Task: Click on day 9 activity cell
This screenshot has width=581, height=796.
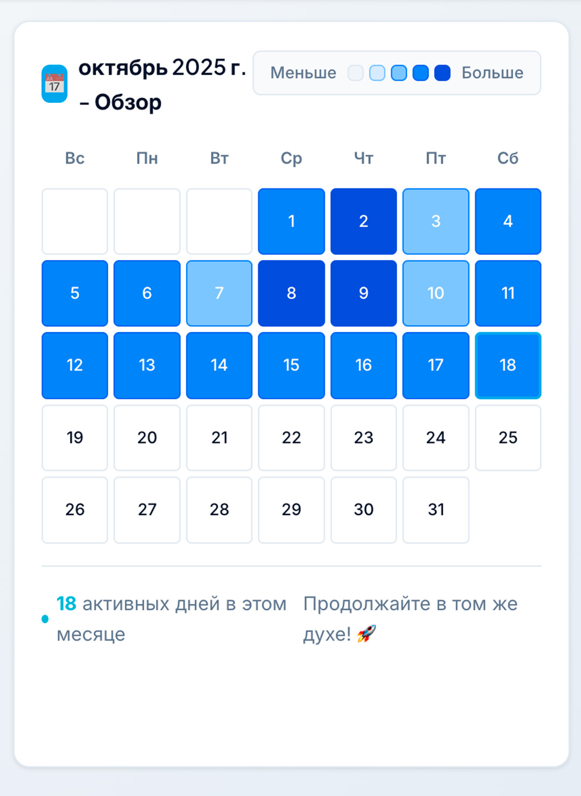Action: 364,293
